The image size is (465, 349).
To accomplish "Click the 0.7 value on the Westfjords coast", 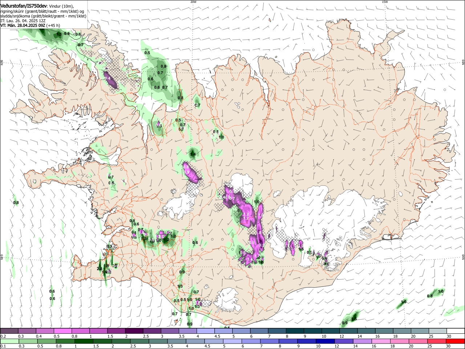I will pos(81,45).
